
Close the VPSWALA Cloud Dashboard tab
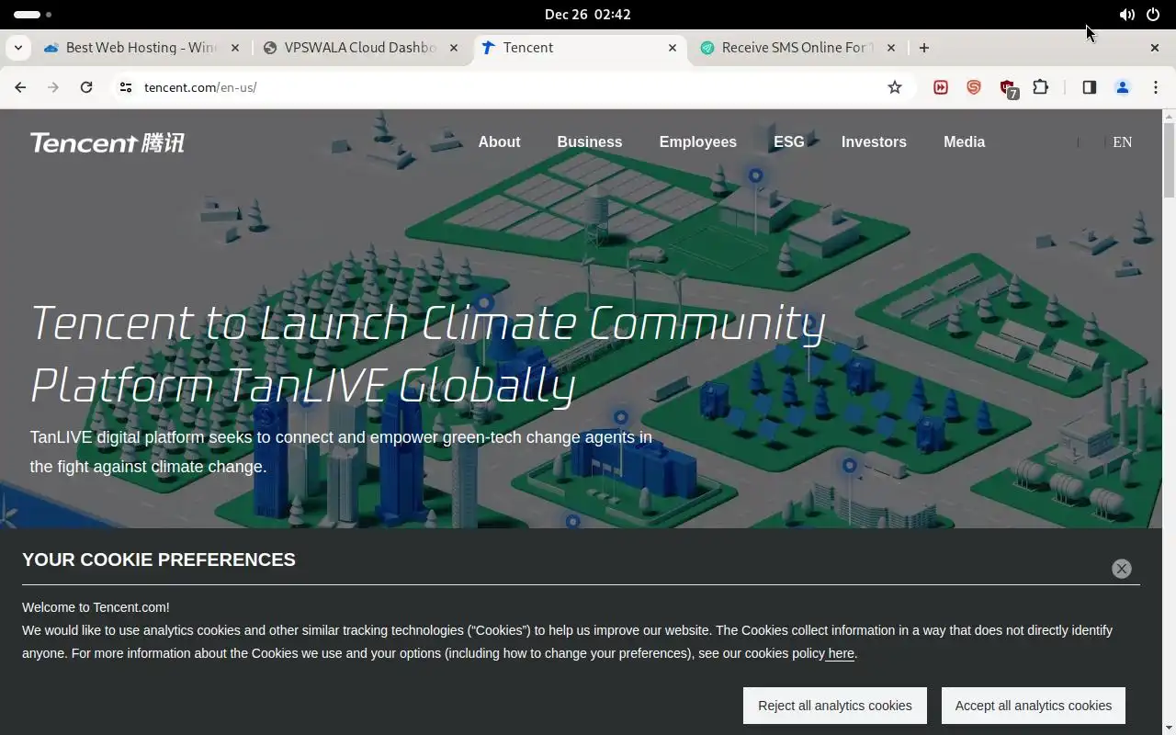tap(454, 48)
